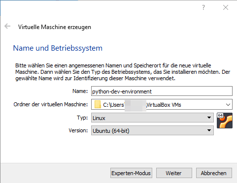237x183 pixels.
Task: Open the Version dropdown showing Ubuntu (64-bit)
Action: pyautogui.click(x=152, y=131)
